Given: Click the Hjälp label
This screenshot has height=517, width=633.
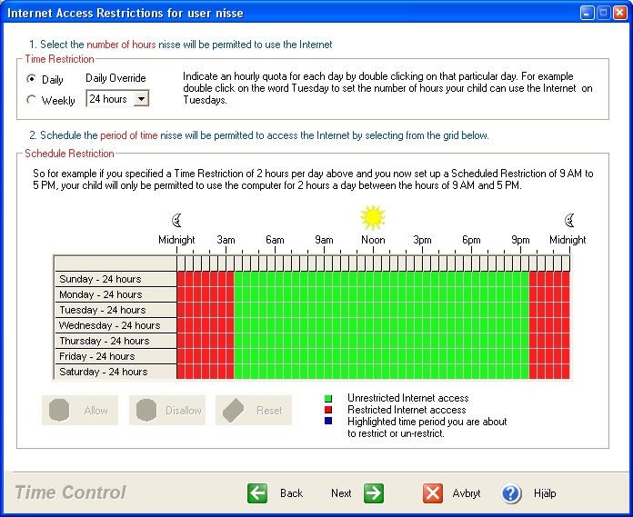Looking at the screenshot, I should coord(545,493).
